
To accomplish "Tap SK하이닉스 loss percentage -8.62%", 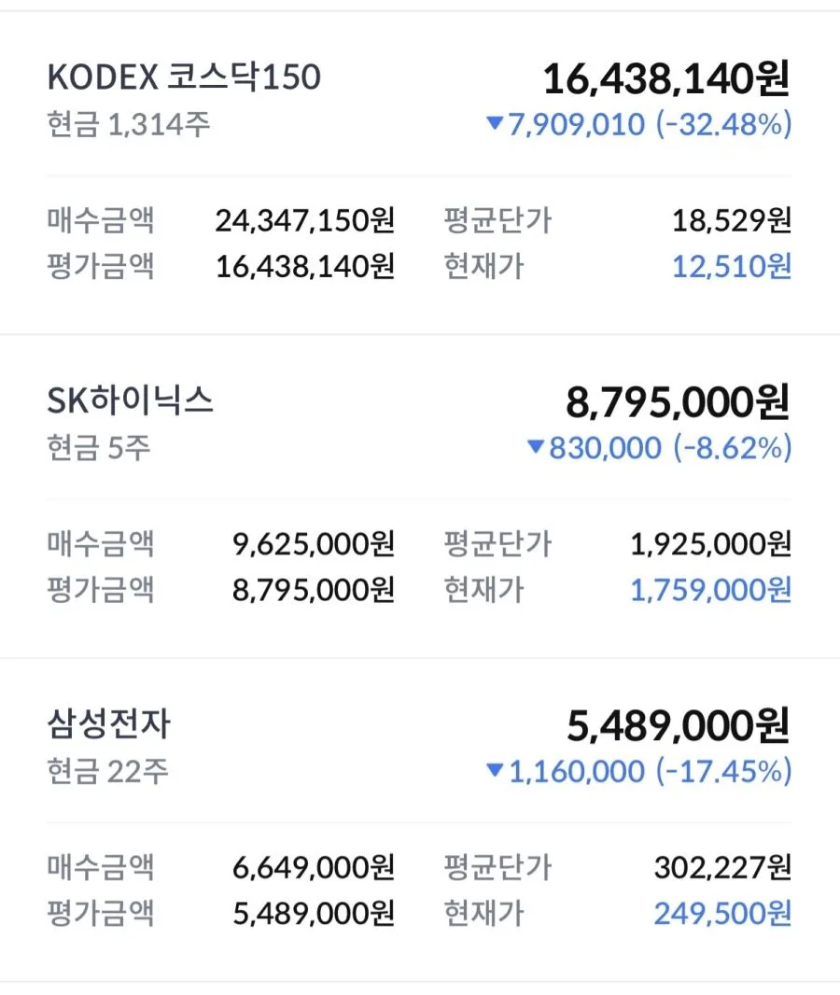I will pos(733,447).
